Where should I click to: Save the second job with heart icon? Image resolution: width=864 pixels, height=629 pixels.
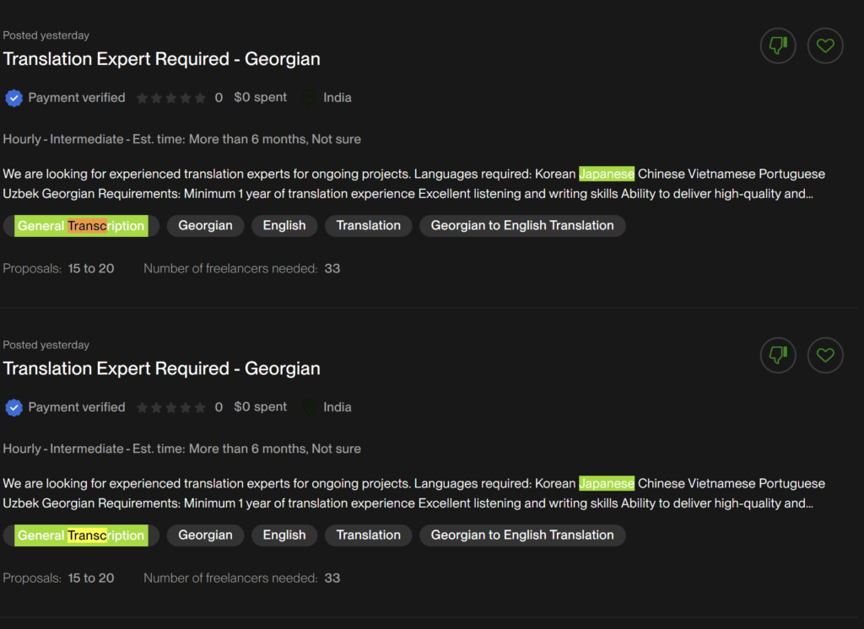[x=825, y=355]
